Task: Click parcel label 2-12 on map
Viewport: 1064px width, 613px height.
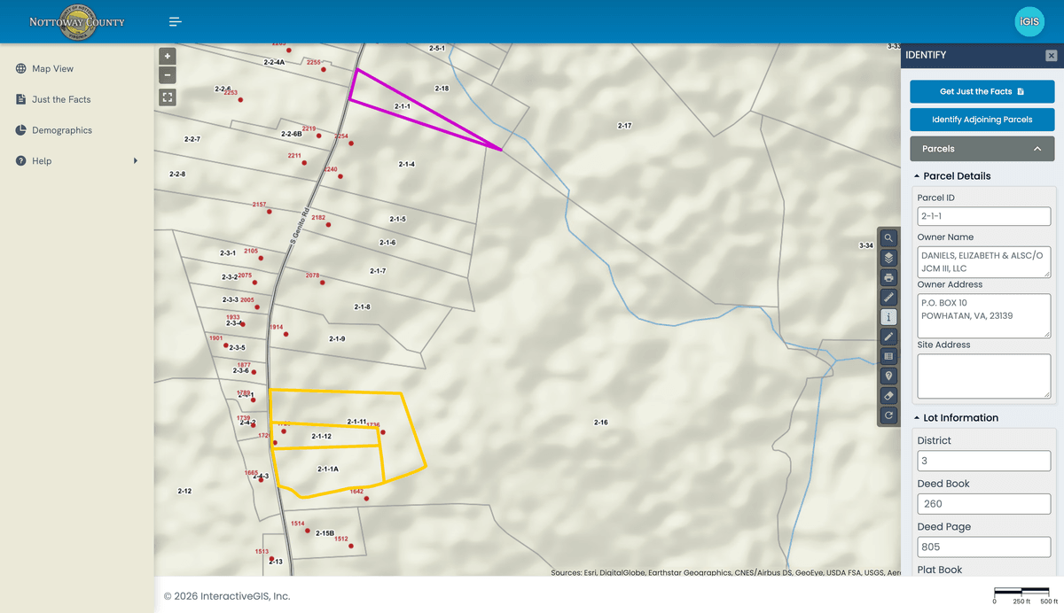Action: 184,491
